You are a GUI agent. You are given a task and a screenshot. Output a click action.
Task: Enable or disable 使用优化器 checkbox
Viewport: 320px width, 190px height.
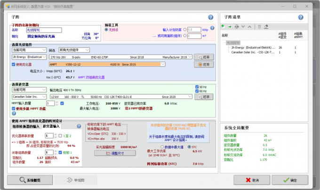(x=14, y=65)
